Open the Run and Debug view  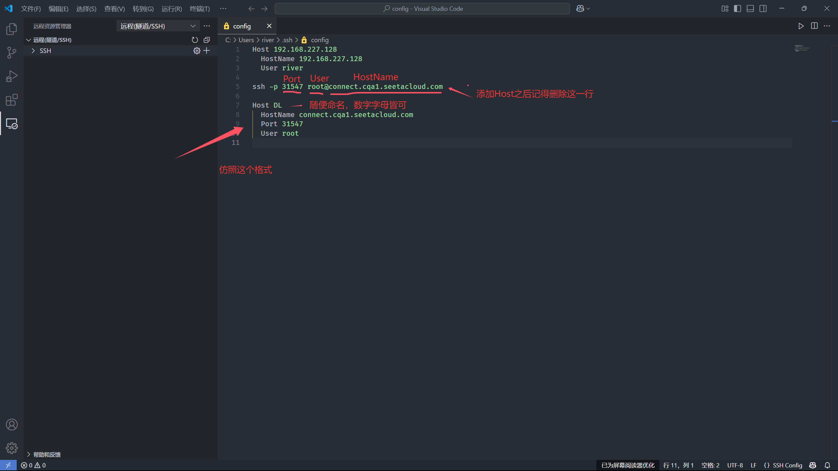click(11, 76)
